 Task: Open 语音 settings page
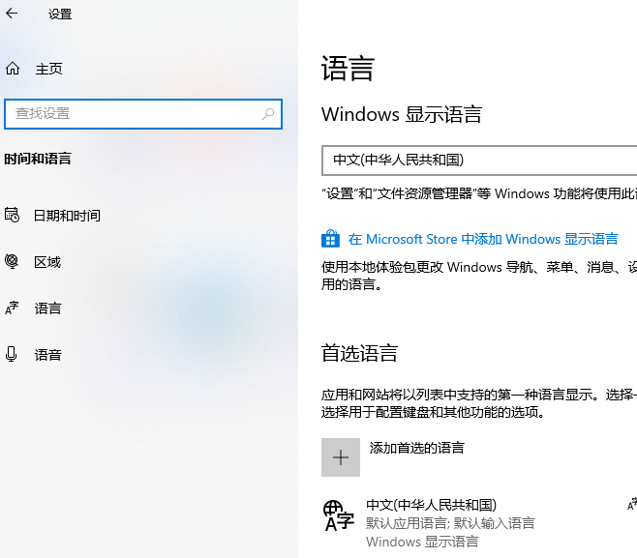click(47, 355)
